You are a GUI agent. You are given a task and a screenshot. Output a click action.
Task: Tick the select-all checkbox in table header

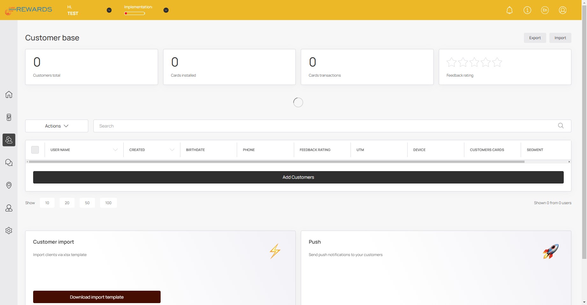pos(35,150)
